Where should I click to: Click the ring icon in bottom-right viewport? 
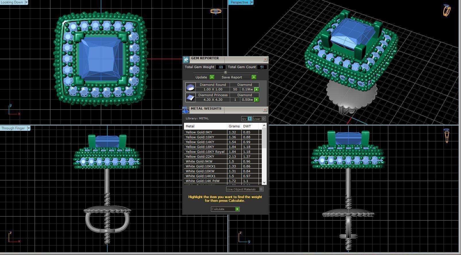pyautogui.click(x=447, y=135)
